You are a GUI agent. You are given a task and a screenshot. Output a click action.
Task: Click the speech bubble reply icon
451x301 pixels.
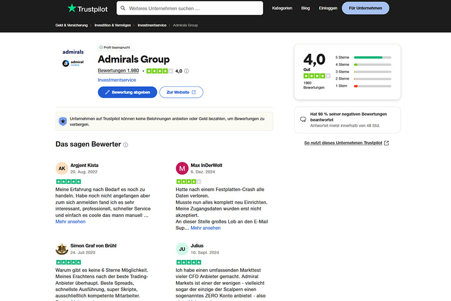303,120
